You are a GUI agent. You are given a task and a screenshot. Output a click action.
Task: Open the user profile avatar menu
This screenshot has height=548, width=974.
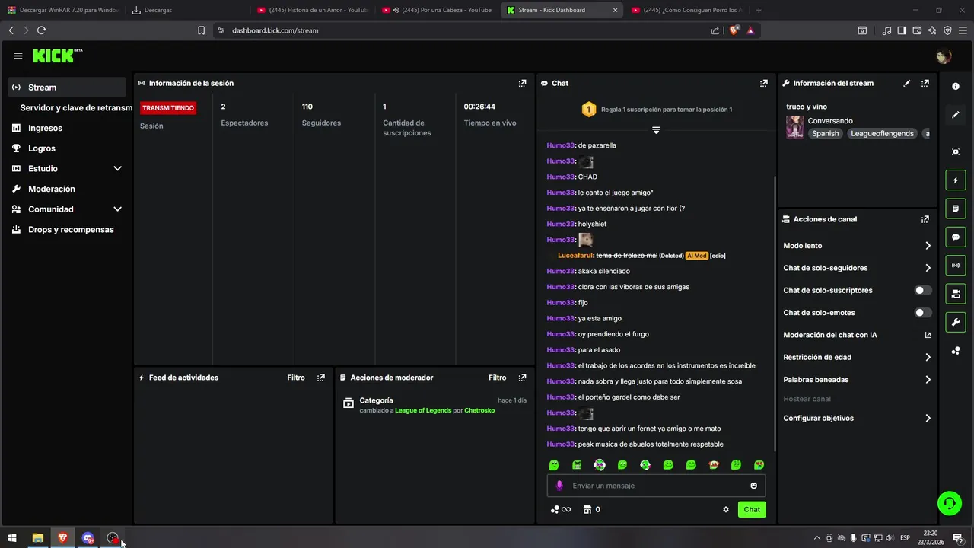coord(944,56)
